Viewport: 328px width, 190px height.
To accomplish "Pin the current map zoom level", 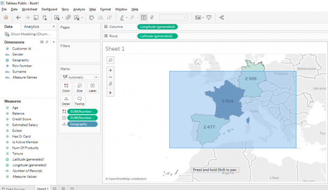I will click(x=111, y=84).
